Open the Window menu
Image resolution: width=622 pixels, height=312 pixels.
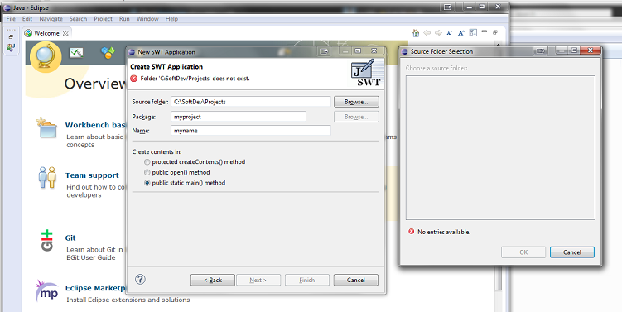click(147, 19)
